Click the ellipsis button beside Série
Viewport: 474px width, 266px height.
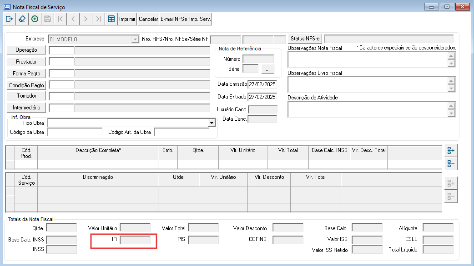point(268,69)
